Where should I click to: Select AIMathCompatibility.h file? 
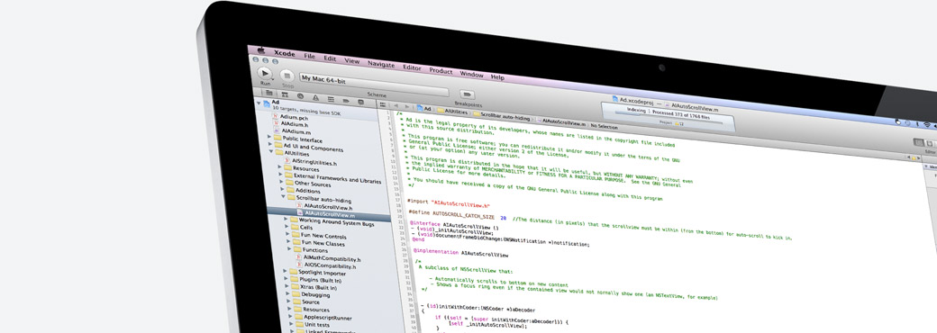coord(332,258)
